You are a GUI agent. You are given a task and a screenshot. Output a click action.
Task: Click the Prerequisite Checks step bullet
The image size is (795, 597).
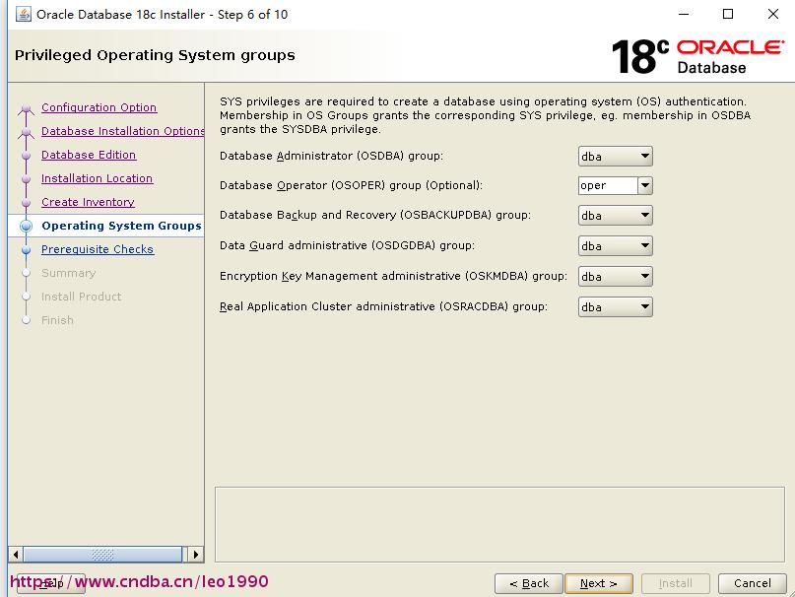click(27, 249)
